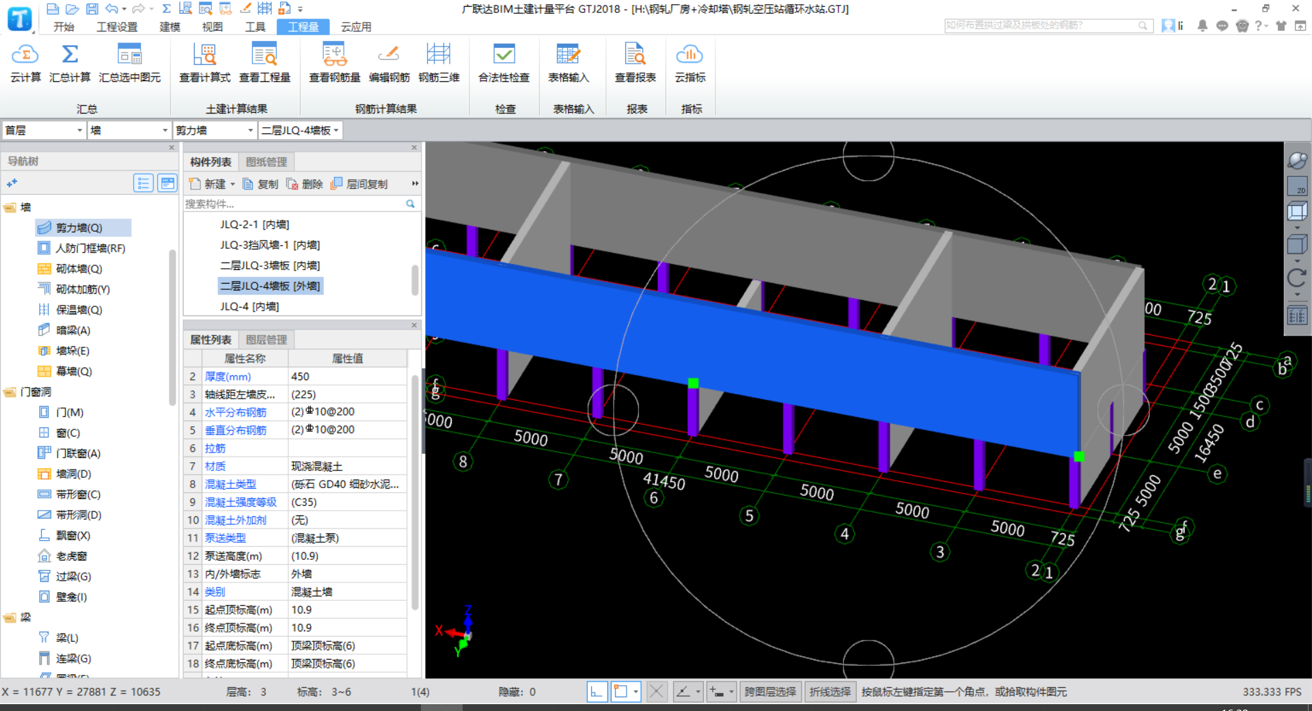Switch navigation tree to detail display icon
Image resolution: width=1312 pixels, height=711 pixels.
(167, 183)
